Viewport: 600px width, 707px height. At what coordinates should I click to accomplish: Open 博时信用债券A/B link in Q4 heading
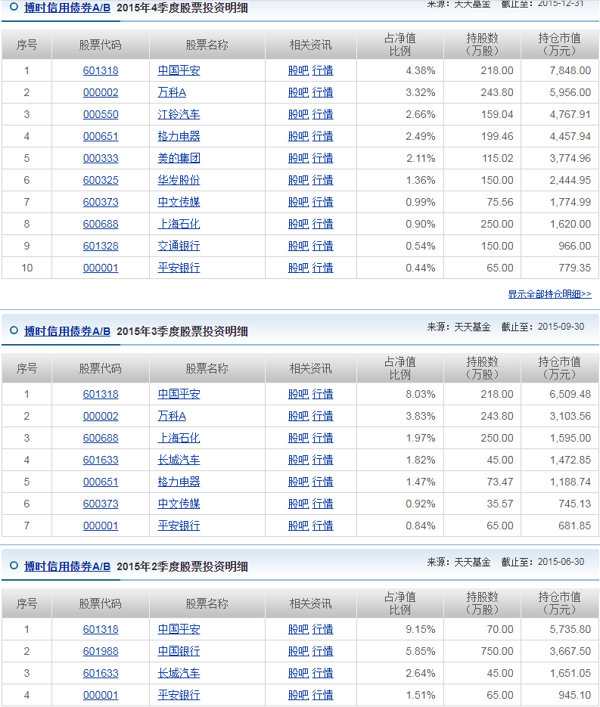coord(67,8)
